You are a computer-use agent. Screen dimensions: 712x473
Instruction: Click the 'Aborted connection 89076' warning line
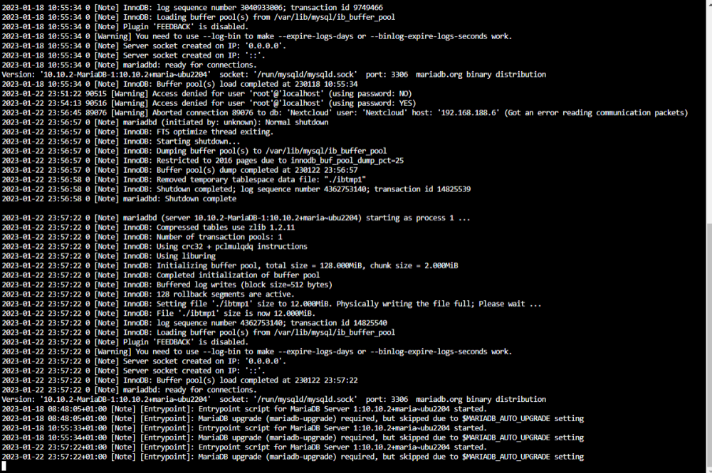(345, 113)
